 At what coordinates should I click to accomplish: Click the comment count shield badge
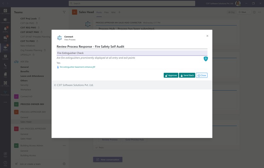tap(206, 59)
